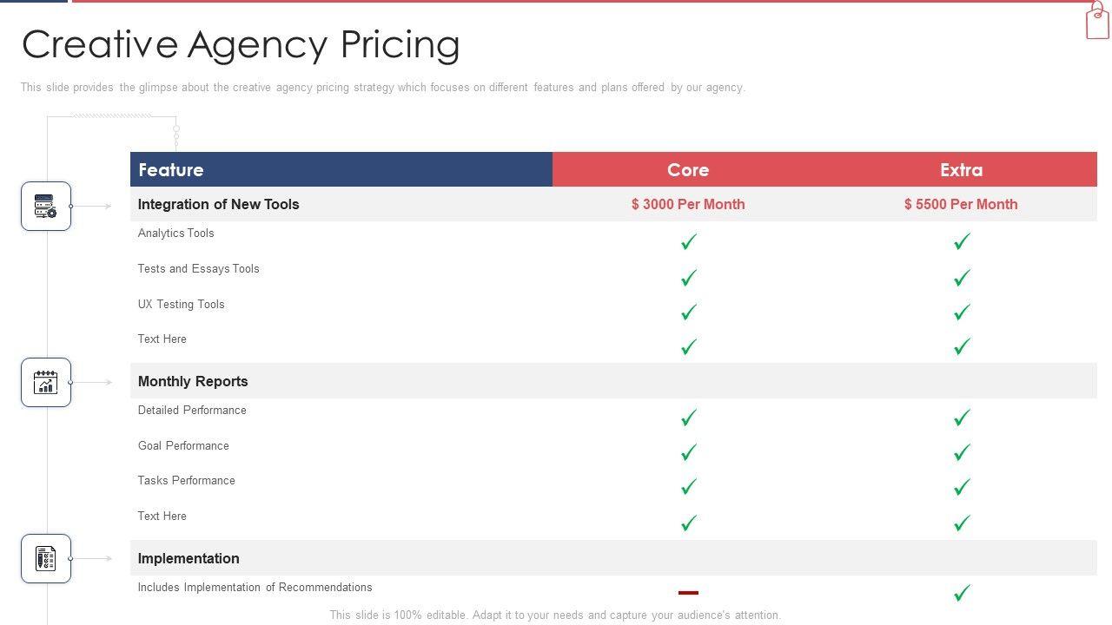Click the red dash in Implementation Core column
The width and height of the screenshot is (1112, 625).
tap(688, 593)
